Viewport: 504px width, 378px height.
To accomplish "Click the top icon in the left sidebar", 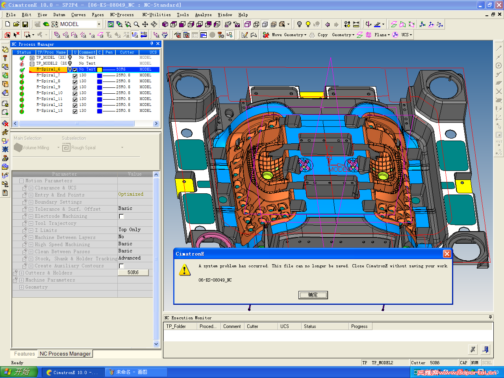I will (x=5, y=49).
